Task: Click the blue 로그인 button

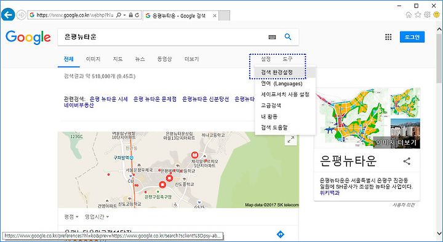Action: click(x=412, y=37)
